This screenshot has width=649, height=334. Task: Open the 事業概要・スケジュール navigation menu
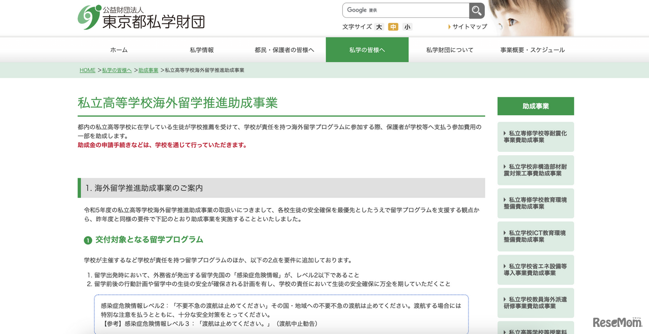point(532,50)
